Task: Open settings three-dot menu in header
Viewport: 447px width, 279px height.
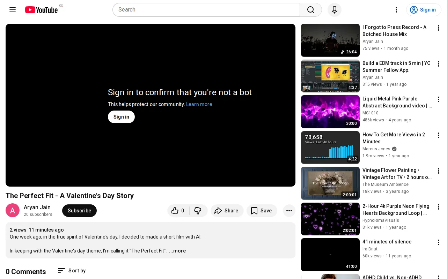Action: point(396,10)
